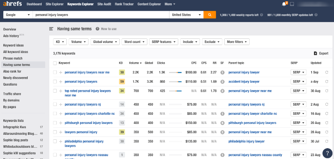Refresh the row updated 2 Aug
This screenshot has width=334, height=159.
(x=326, y=104)
